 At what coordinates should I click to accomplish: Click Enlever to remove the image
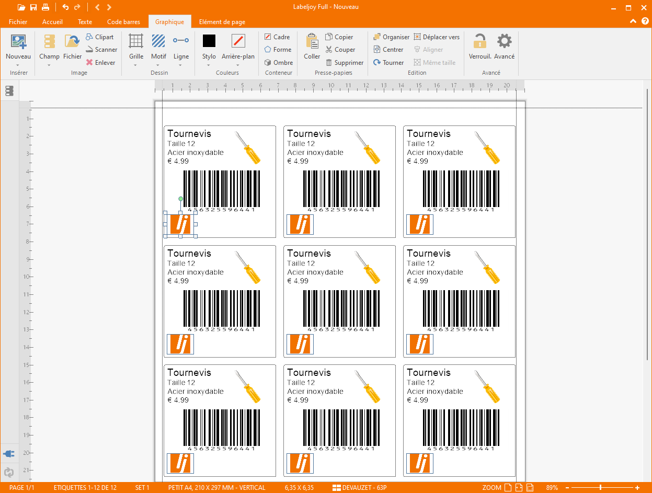coord(100,62)
